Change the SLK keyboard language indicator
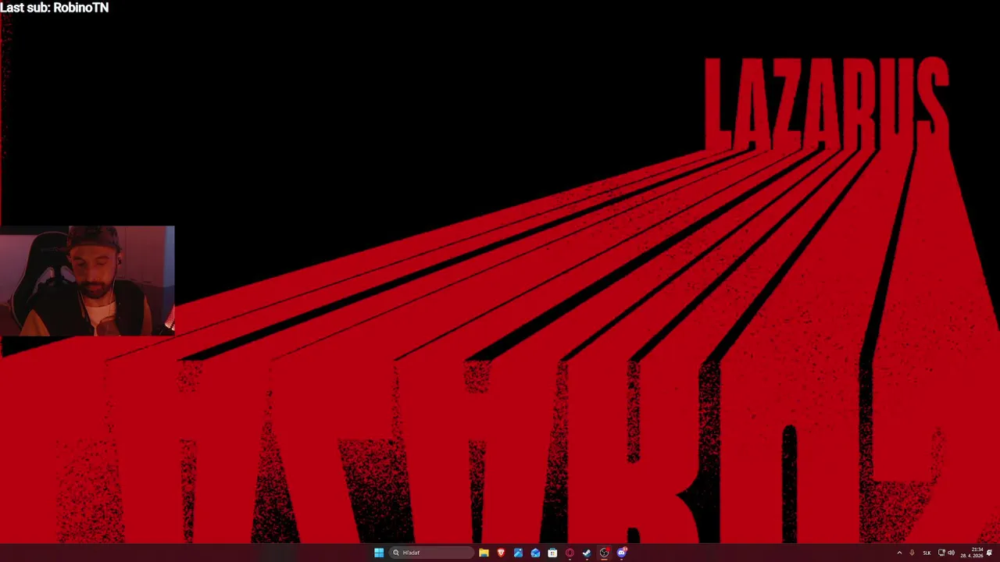Viewport: 1000px width, 562px height. pos(927,553)
